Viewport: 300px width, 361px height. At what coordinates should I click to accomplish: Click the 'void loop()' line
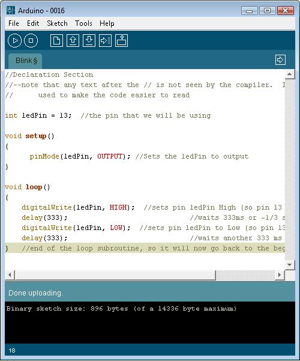tap(28, 187)
